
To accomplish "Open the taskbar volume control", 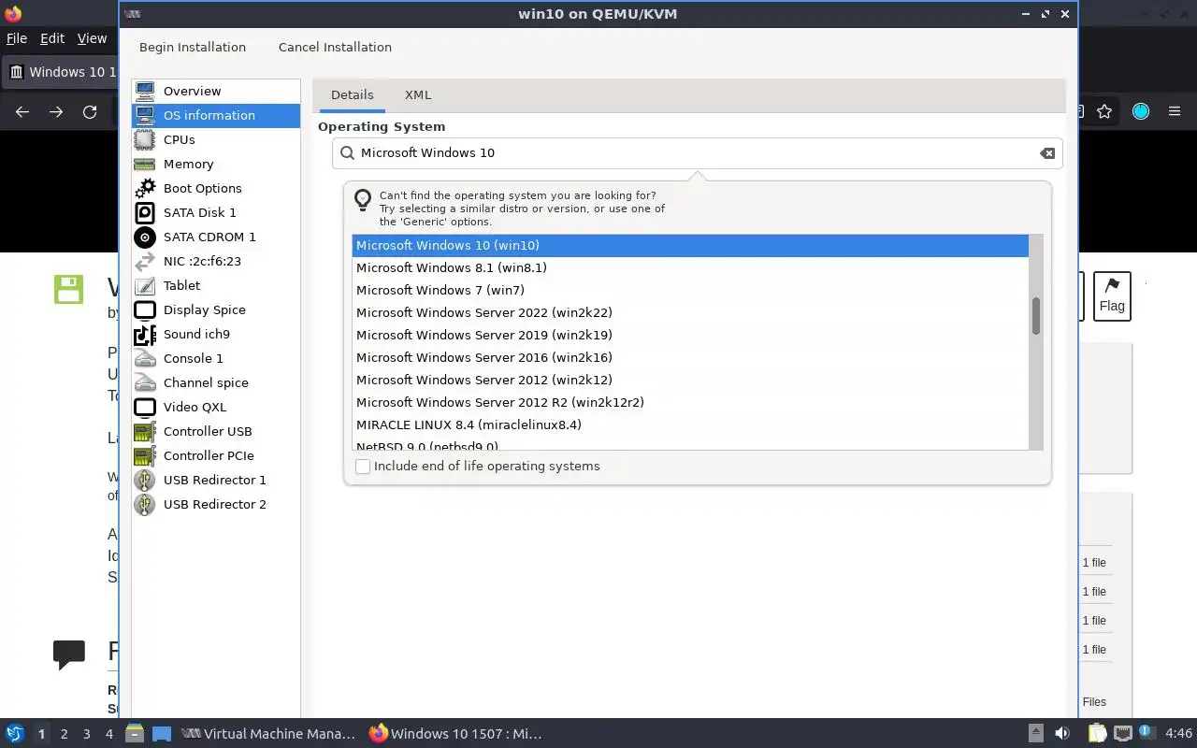I will (1061, 734).
